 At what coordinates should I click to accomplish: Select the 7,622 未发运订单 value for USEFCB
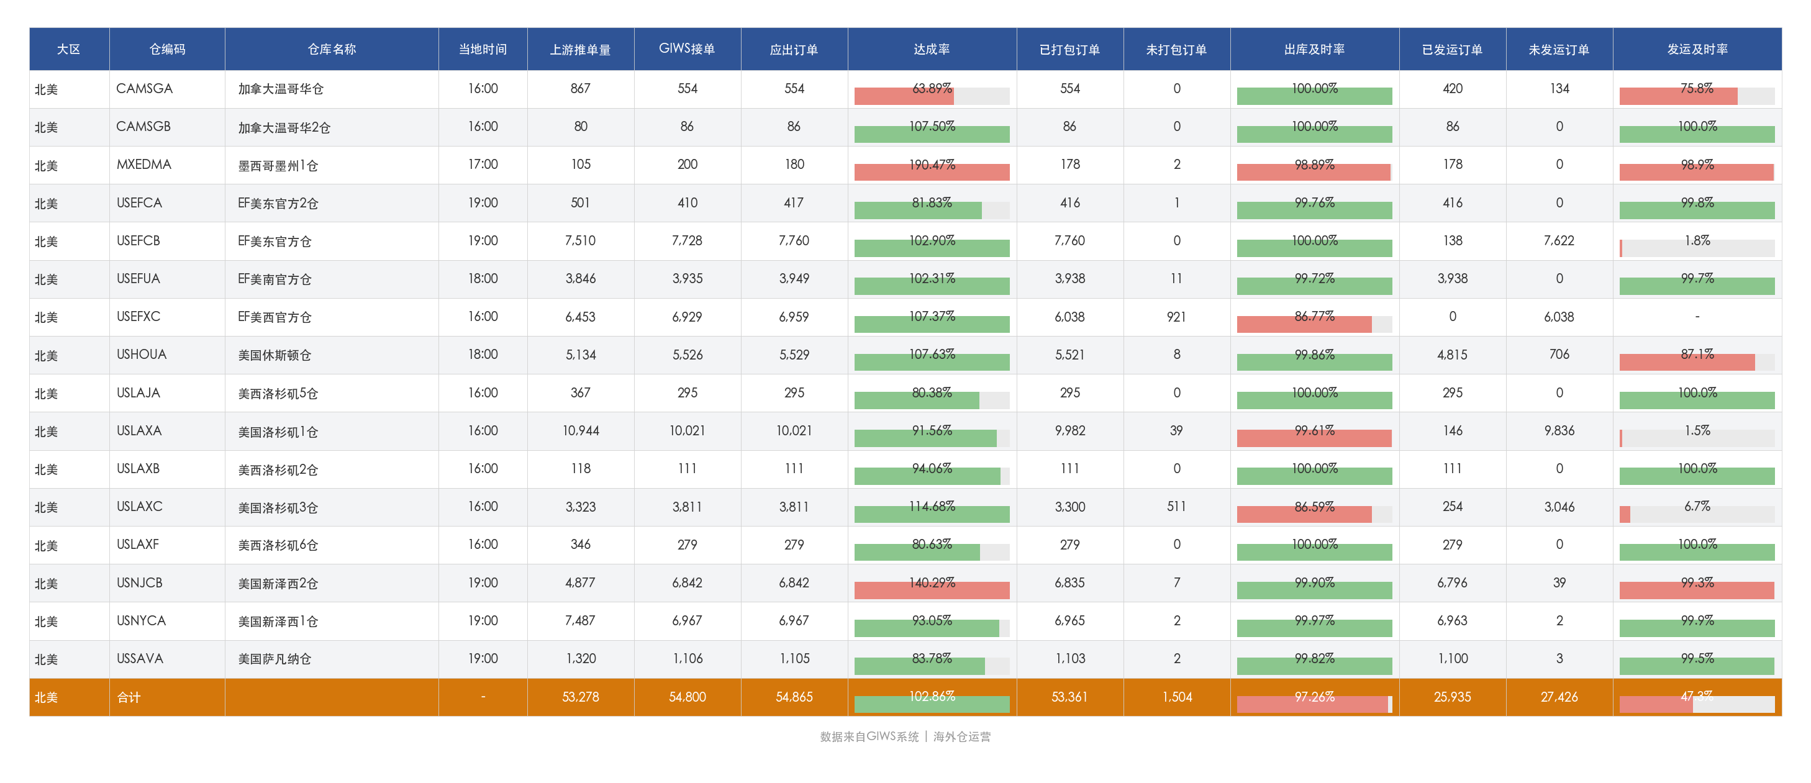[1559, 240]
